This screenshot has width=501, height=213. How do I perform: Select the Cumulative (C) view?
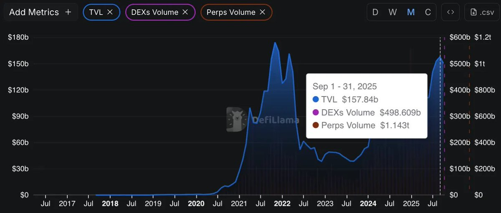pos(428,12)
